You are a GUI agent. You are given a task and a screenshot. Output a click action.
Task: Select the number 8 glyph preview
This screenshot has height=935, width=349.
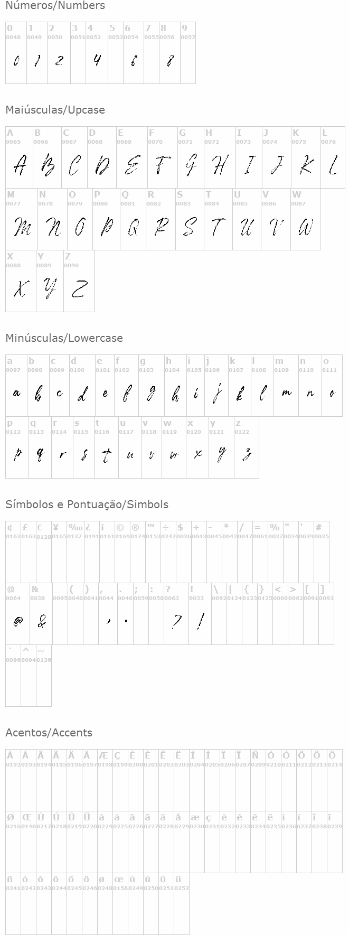169,61
